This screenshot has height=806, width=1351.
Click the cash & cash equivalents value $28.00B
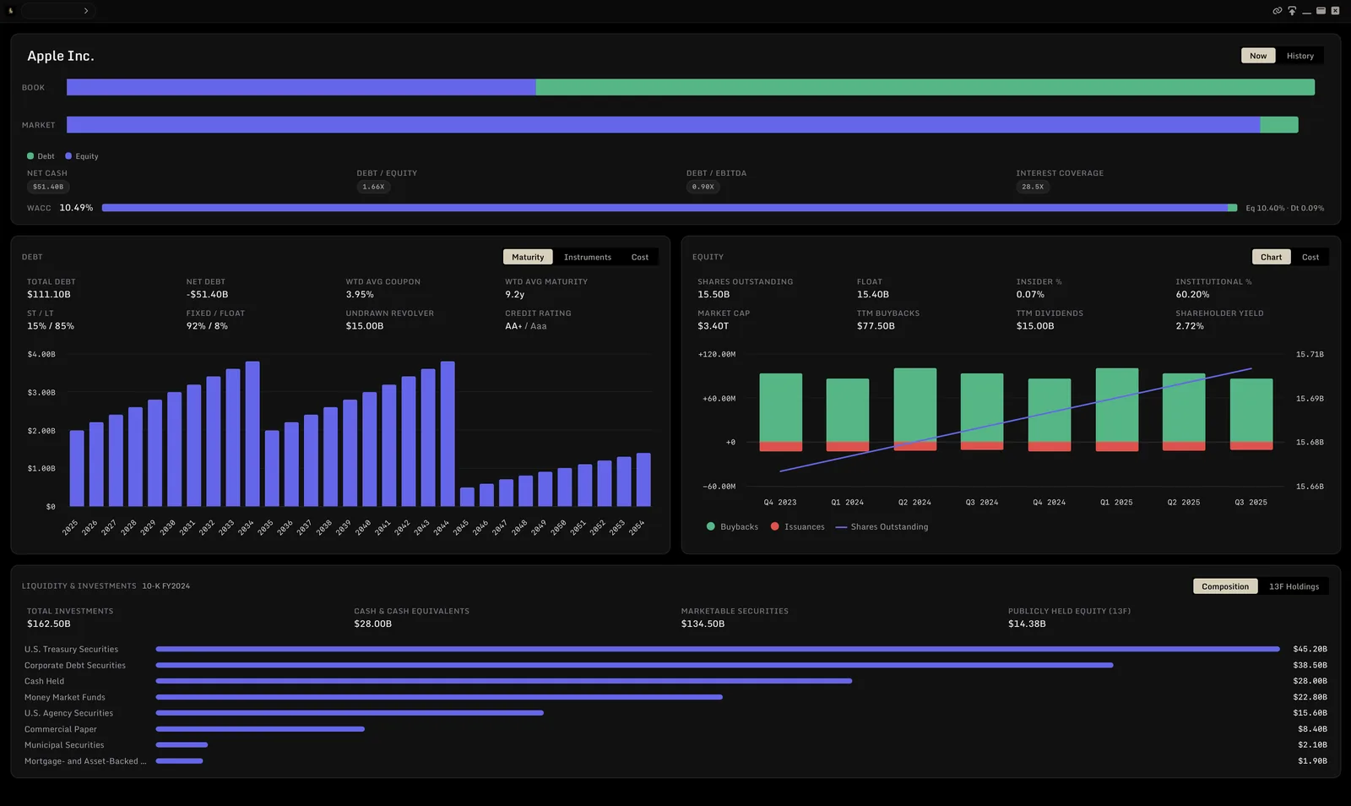point(373,624)
